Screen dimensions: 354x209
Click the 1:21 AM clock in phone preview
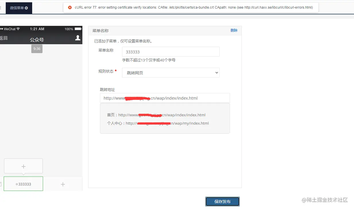tap(37, 29)
